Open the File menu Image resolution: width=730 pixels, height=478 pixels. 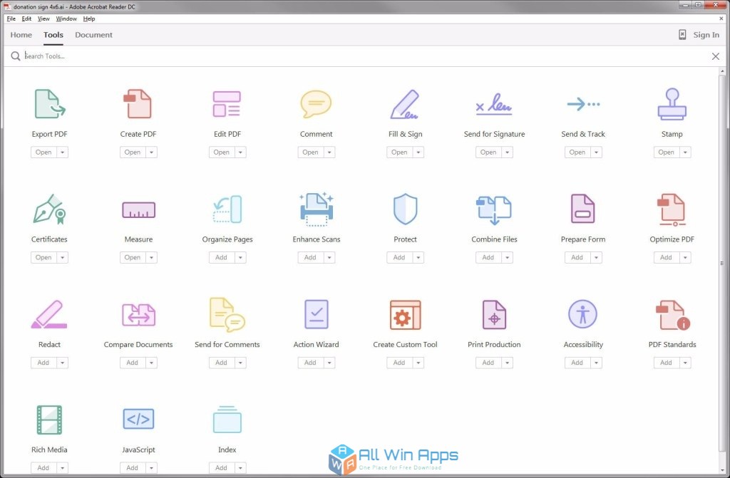pyautogui.click(x=11, y=19)
